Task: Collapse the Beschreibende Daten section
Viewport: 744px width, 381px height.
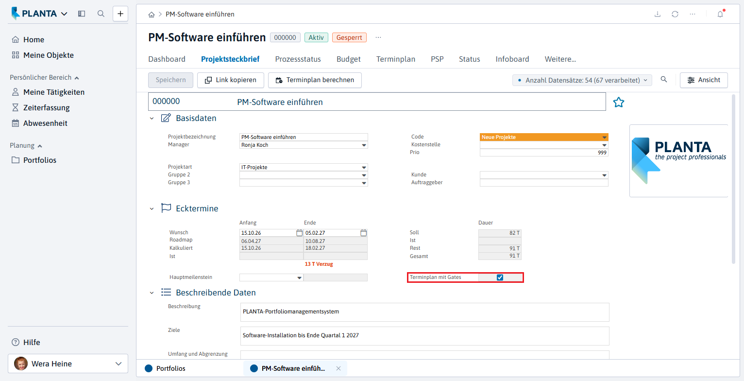Action: pyautogui.click(x=152, y=293)
